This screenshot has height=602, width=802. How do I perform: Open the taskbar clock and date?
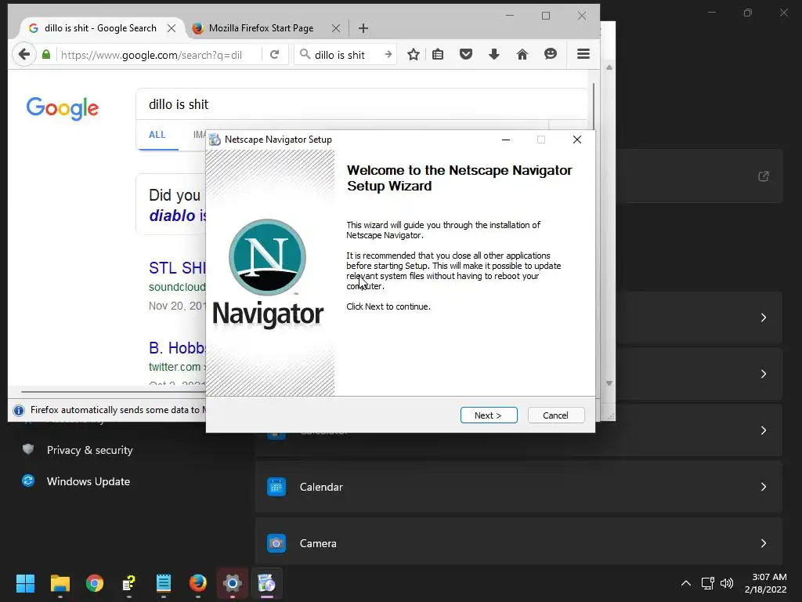[x=766, y=583]
